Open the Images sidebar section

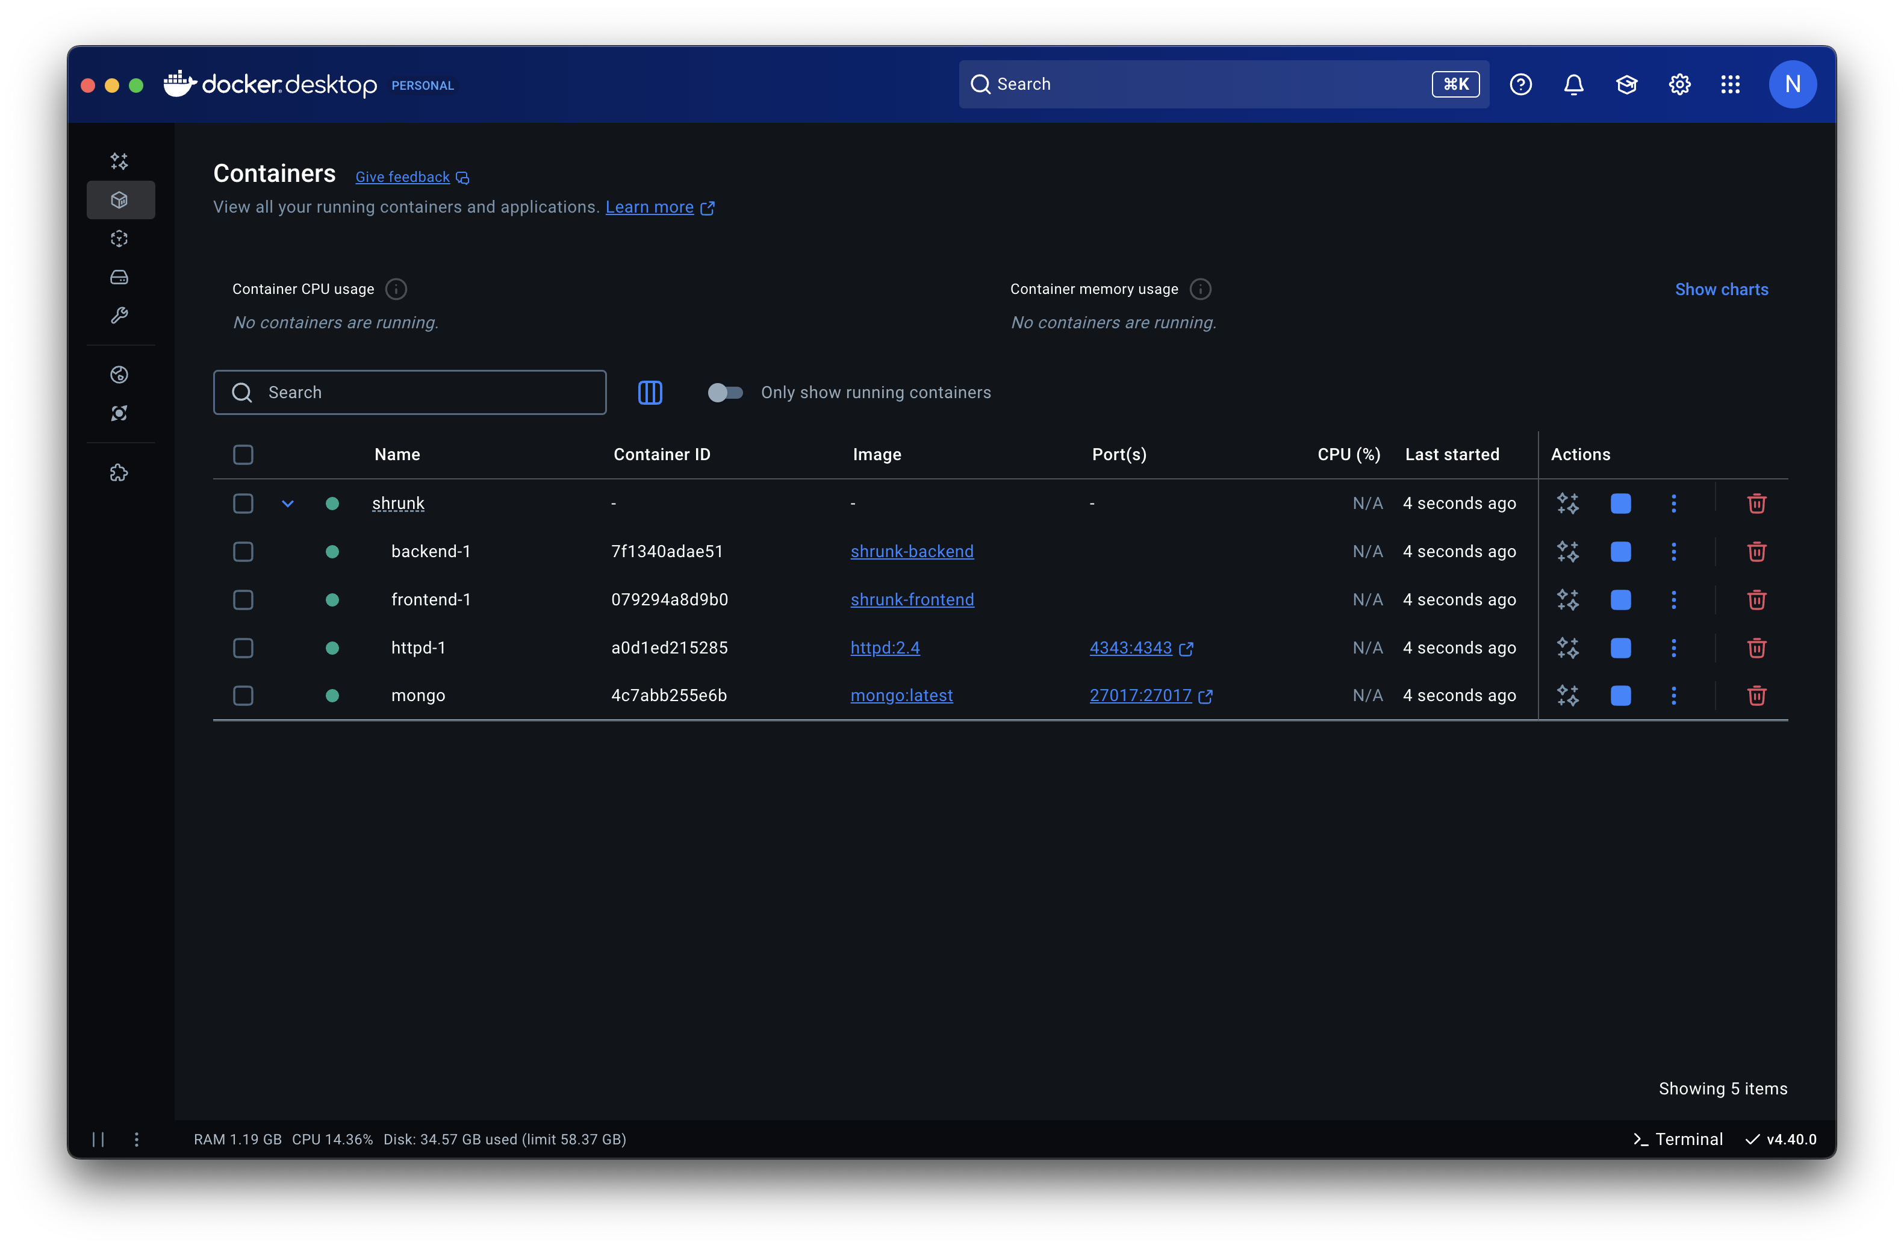(x=119, y=239)
